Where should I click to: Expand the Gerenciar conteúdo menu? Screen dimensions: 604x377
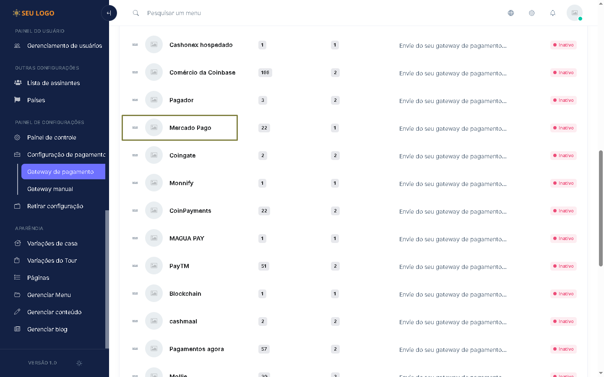pos(54,312)
